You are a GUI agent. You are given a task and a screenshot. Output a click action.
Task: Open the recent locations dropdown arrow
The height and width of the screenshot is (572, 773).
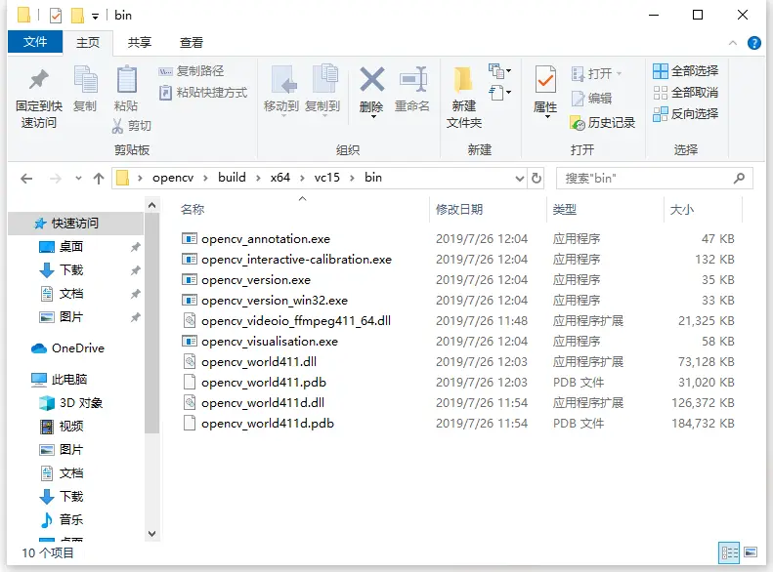(x=78, y=179)
